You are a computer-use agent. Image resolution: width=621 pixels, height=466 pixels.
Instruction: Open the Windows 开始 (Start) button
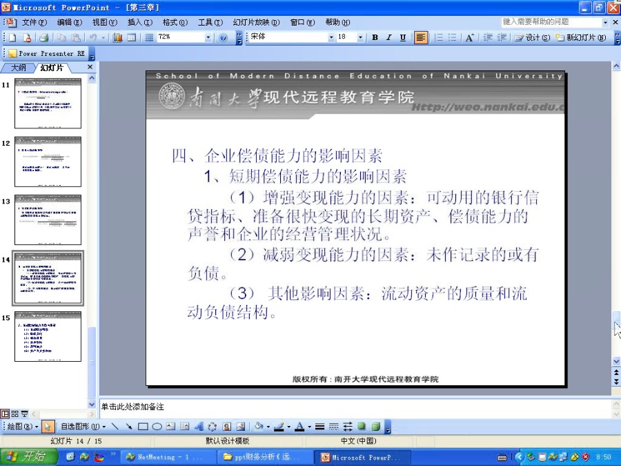click(x=28, y=456)
